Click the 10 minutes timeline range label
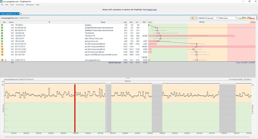Screen dimensions: 258x139 (239, 79)
